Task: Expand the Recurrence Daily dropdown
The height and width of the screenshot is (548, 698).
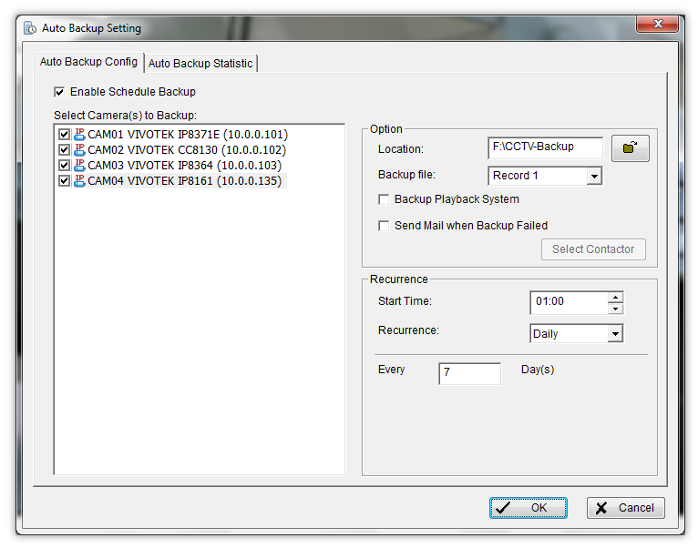Action: (615, 334)
